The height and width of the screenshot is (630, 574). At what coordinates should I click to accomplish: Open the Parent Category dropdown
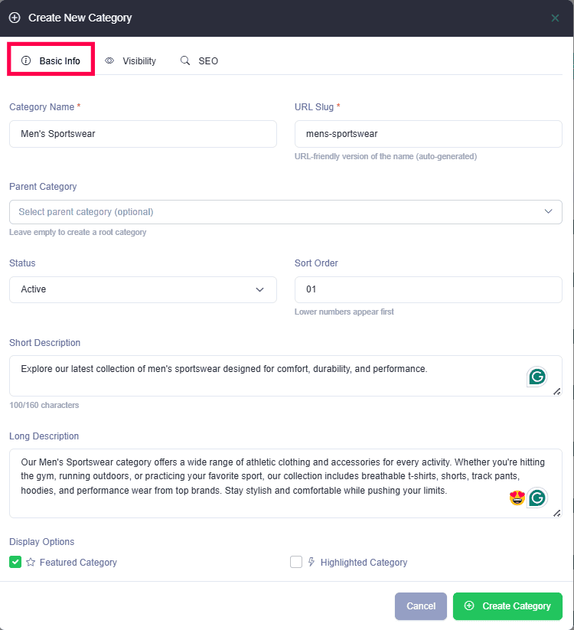285,212
